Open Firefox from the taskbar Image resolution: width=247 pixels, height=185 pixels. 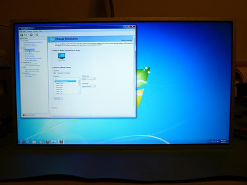point(48,142)
